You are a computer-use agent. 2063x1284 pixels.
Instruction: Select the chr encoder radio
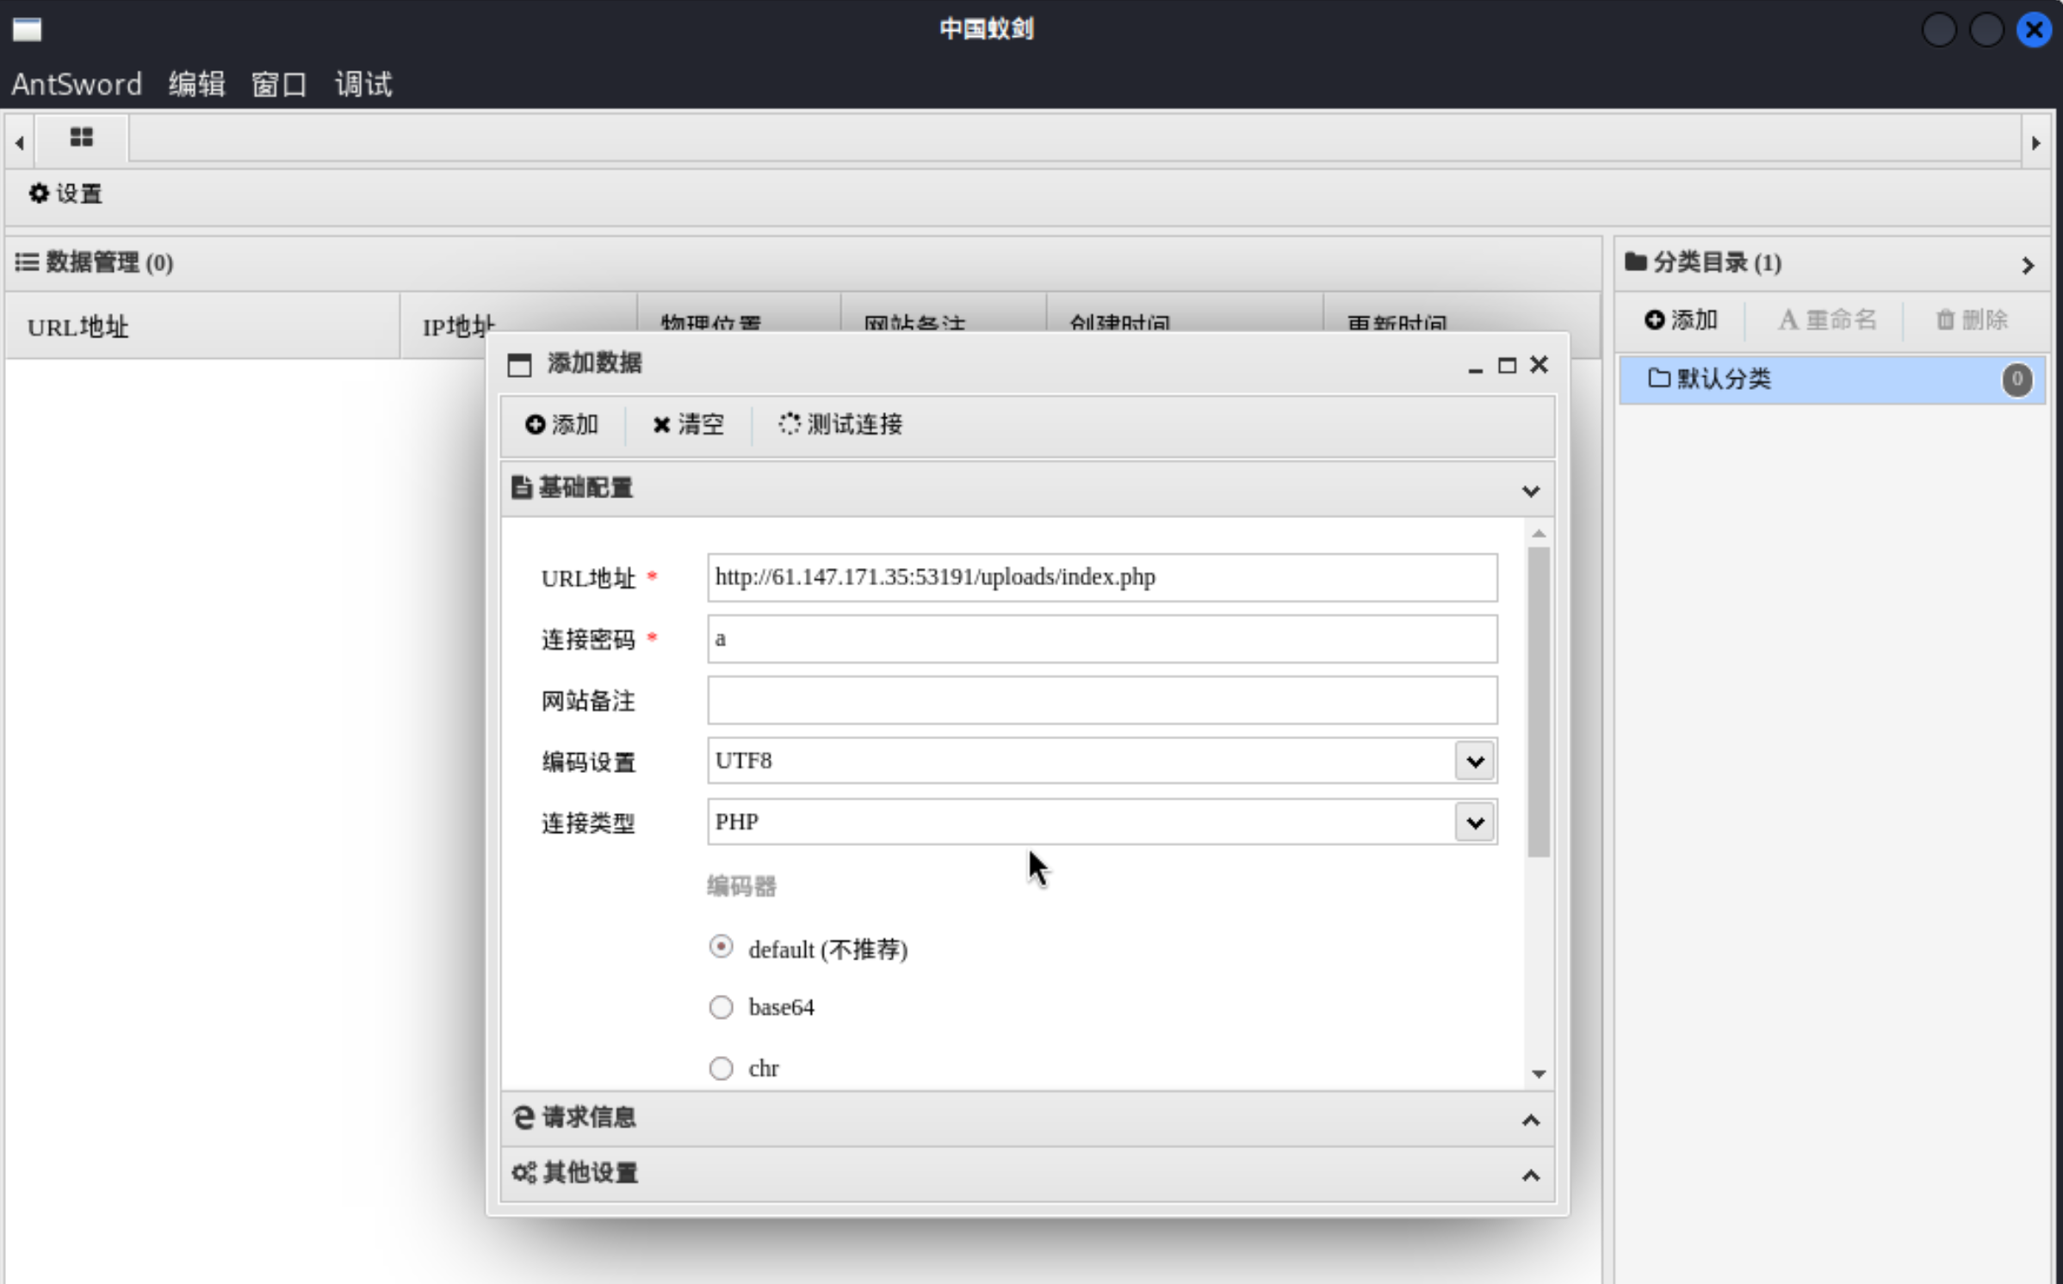(721, 1068)
